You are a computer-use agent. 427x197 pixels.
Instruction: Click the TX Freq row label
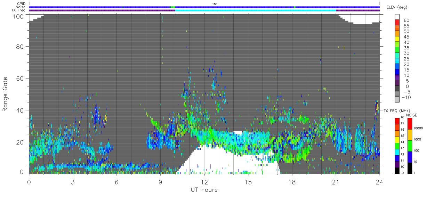point(18,10)
